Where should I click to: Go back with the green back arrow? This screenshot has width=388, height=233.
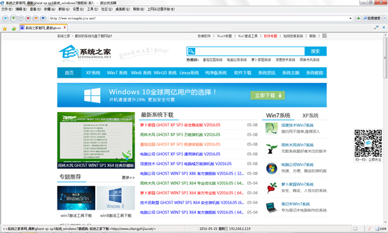pos(14,18)
